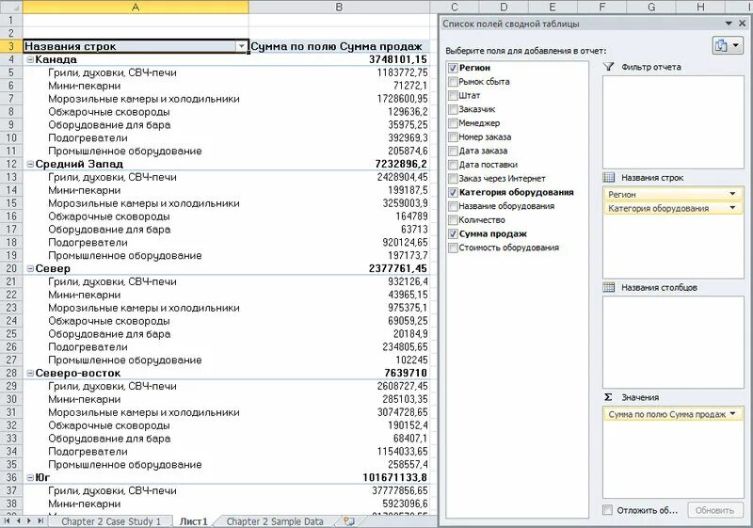
Task: Enable the Отложить обновление макета checkbox
Action: point(607,510)
